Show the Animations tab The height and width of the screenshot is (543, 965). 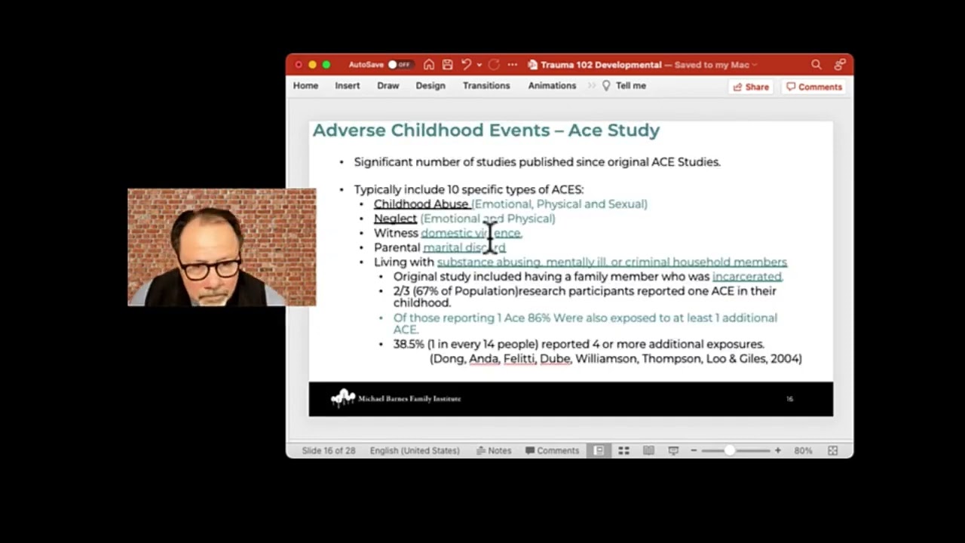coord(552,86)
